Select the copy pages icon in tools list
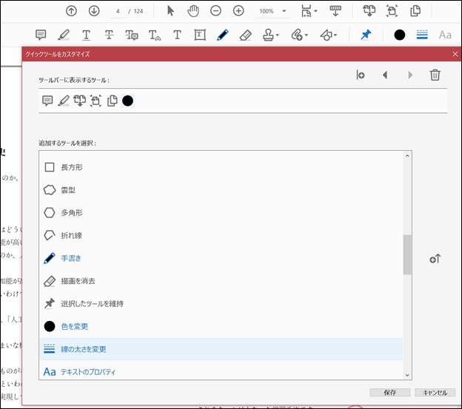Viewport: 462px width, 409px height. [112, 101]
